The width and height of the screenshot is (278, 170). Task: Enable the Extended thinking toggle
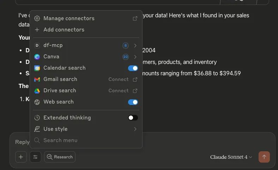[133, 118]
